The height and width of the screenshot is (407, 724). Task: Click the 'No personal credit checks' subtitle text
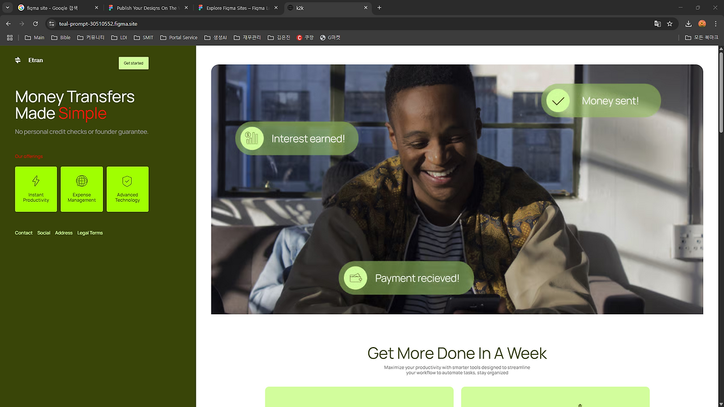tap(81, 132)
